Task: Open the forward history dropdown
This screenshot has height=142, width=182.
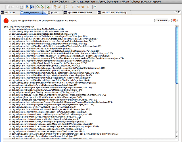Action: coord(91,7)
